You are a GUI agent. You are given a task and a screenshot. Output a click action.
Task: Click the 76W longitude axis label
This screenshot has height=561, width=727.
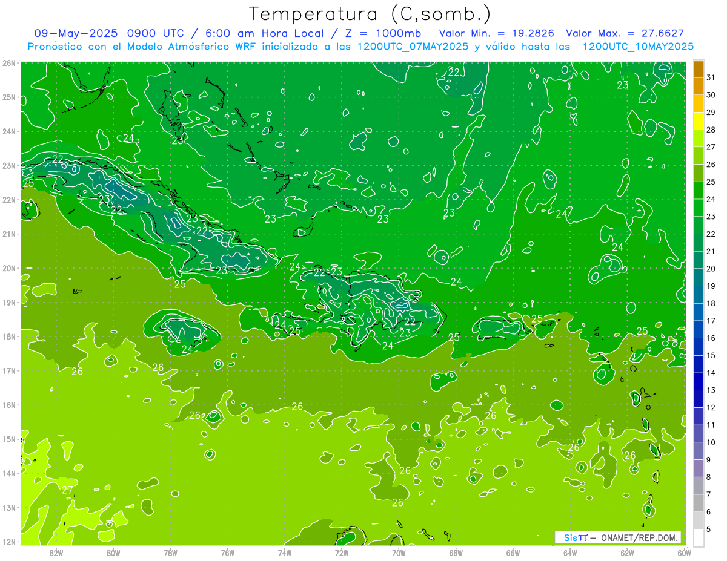(x=228, y=553)
